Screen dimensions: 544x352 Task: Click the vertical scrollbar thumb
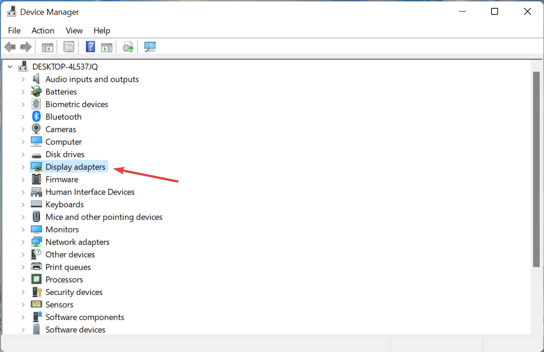(x=537, y=169)
